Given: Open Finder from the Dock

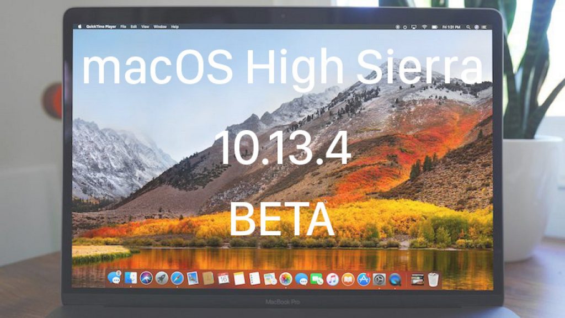Looking at the screenshot, I should coord(130,278).
